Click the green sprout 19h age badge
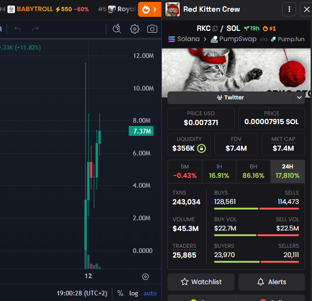Screen dimensions: 312x301 pyautogui.click(x=252, y=28)
